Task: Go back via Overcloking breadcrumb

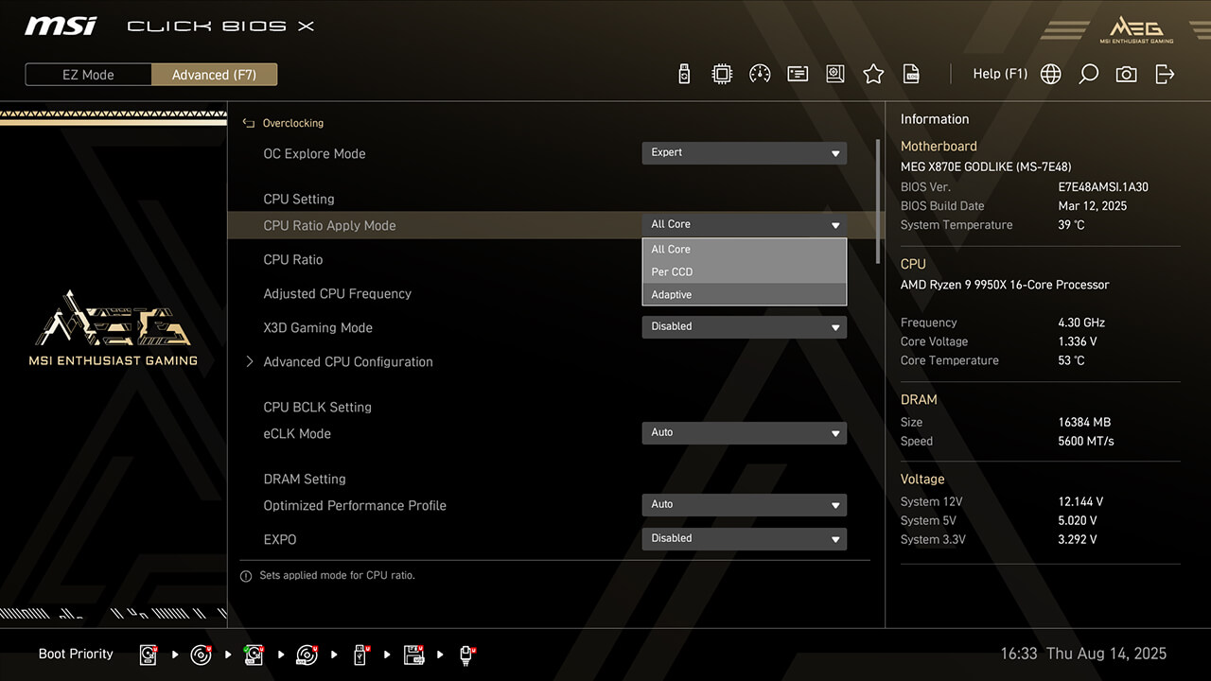Action: 292,123
